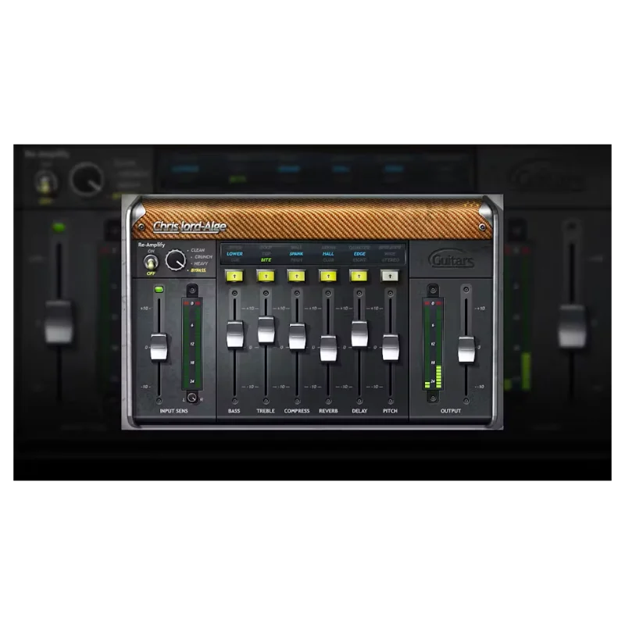Click the Reverb fader handle
Viewport: 625px width, 625px height.
pos(328,348)
